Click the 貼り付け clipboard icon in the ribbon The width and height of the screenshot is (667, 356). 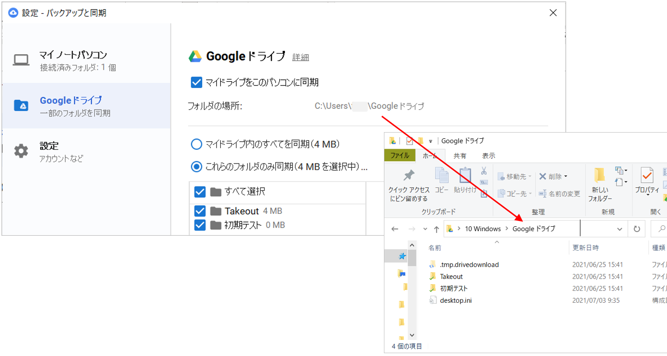click(465, 175)
